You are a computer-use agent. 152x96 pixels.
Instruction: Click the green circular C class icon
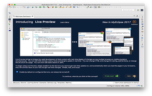click(56, 7)
